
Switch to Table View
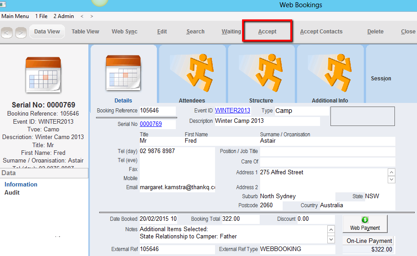tap(85, 32)
